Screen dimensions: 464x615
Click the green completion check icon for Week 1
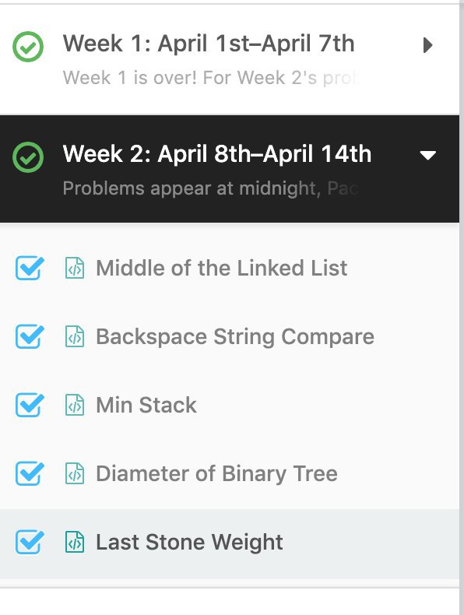point(28,47)
